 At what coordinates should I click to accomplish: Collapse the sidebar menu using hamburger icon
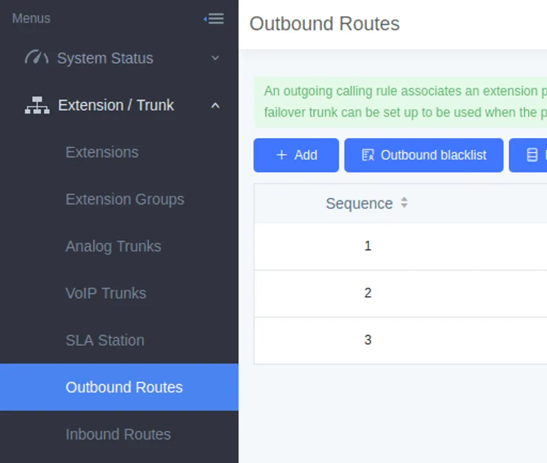pyautogui.click(x=215, y=18)
